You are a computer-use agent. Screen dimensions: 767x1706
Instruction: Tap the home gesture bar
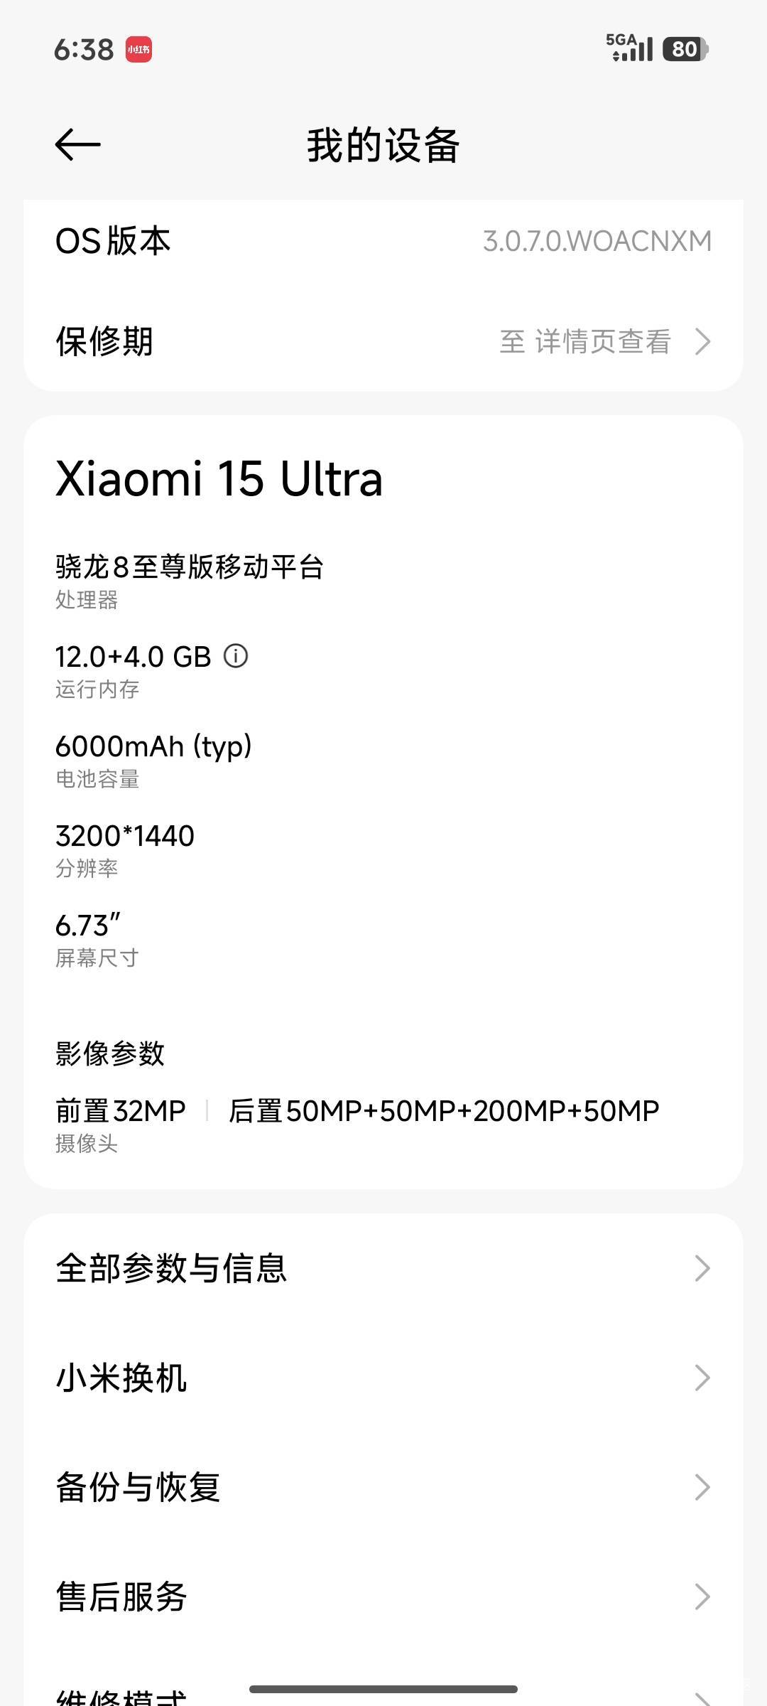[x=383, y=1689]
